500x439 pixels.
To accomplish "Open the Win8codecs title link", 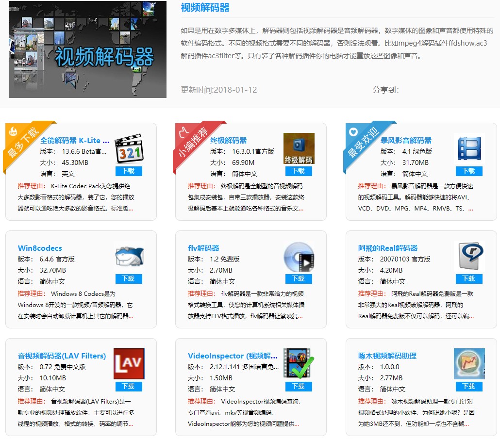I will point(40,248).
